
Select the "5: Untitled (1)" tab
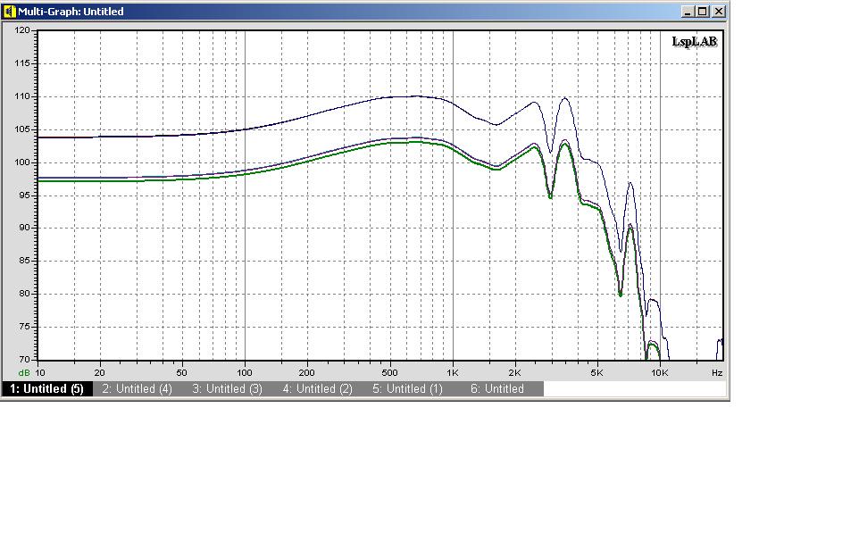[407, 389]
